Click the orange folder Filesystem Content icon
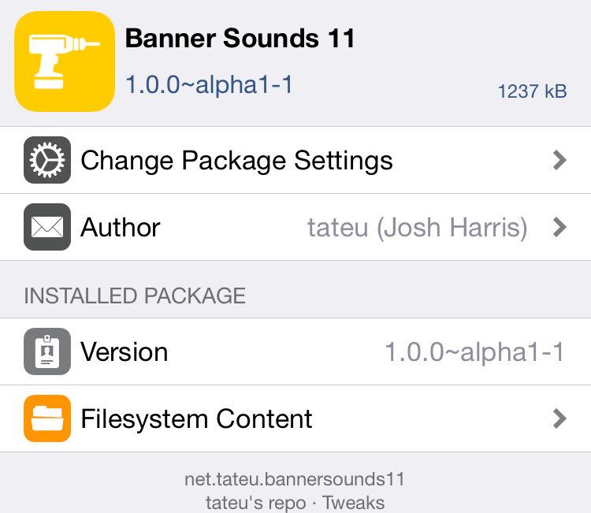The height and width of the screenshot is (513, 591). point(47,418)
